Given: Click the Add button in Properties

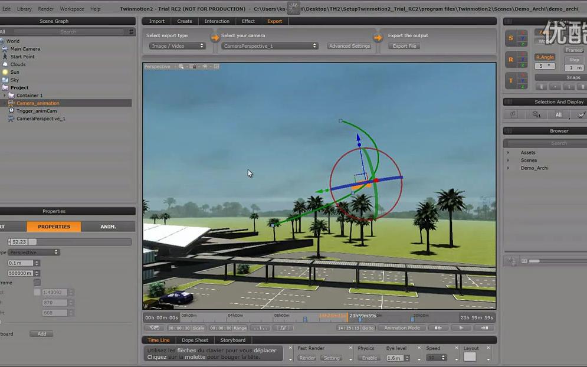Looking at the screenshot, I should (41, 334).
